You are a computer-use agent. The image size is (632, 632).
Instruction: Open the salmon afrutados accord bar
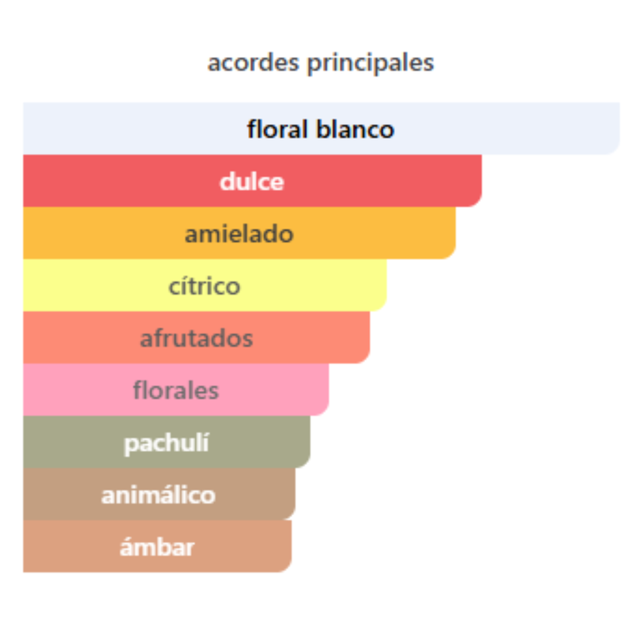click(197, 338)
